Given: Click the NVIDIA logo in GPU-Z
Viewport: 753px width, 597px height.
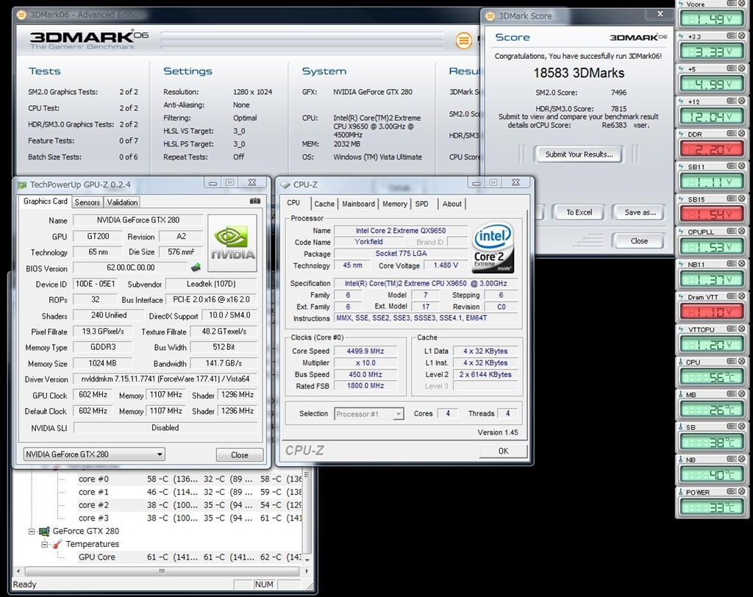Looking at the screenshot, I should [x=232, y=243].
